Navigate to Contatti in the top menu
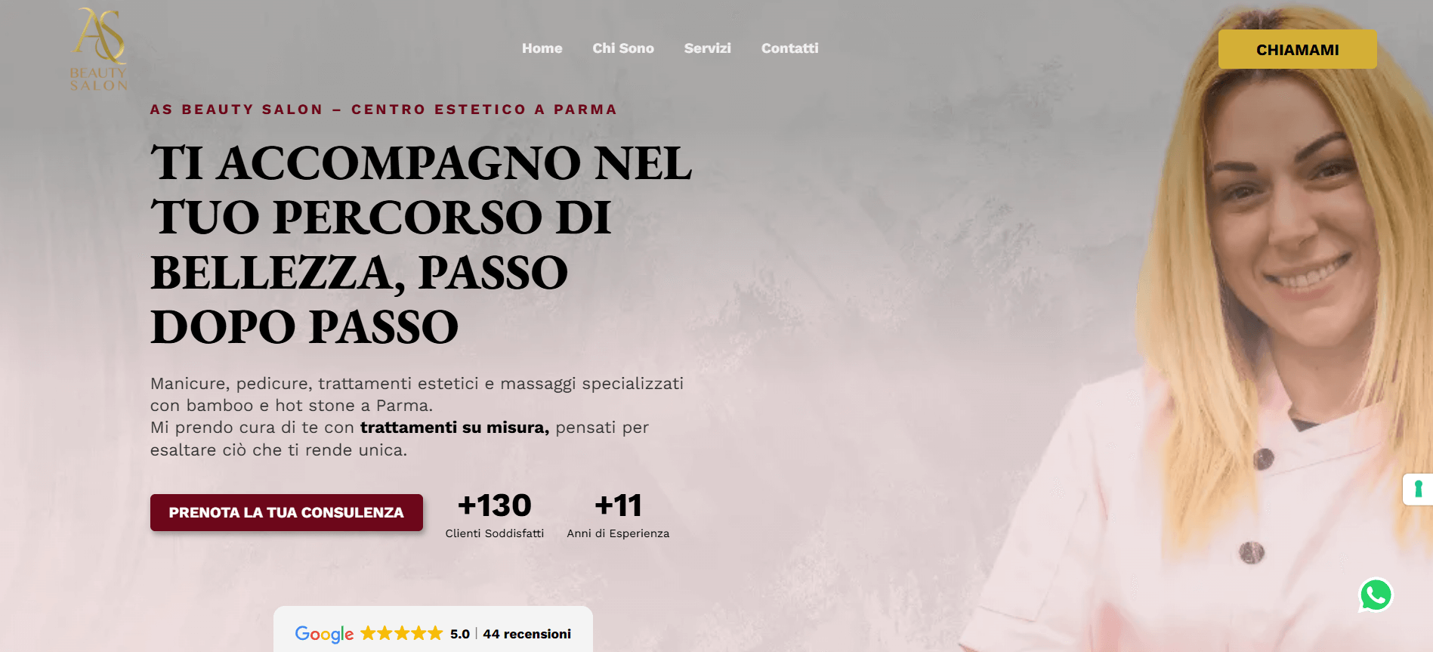Image resolution: width=1433 pixels, height=652 pixels. 789,48
